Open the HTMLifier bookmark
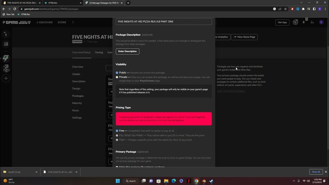329x185 pixels. (24, 14)
